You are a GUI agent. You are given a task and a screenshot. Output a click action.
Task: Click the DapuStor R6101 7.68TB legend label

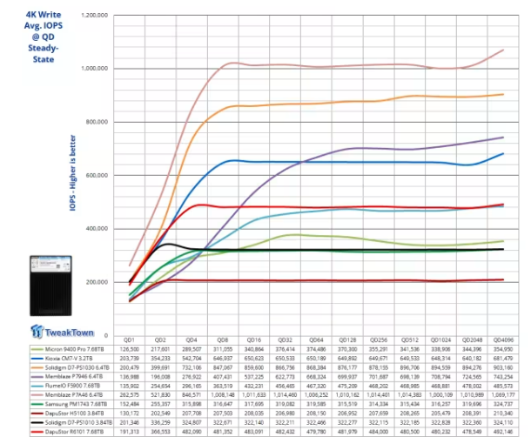[75, 432]
